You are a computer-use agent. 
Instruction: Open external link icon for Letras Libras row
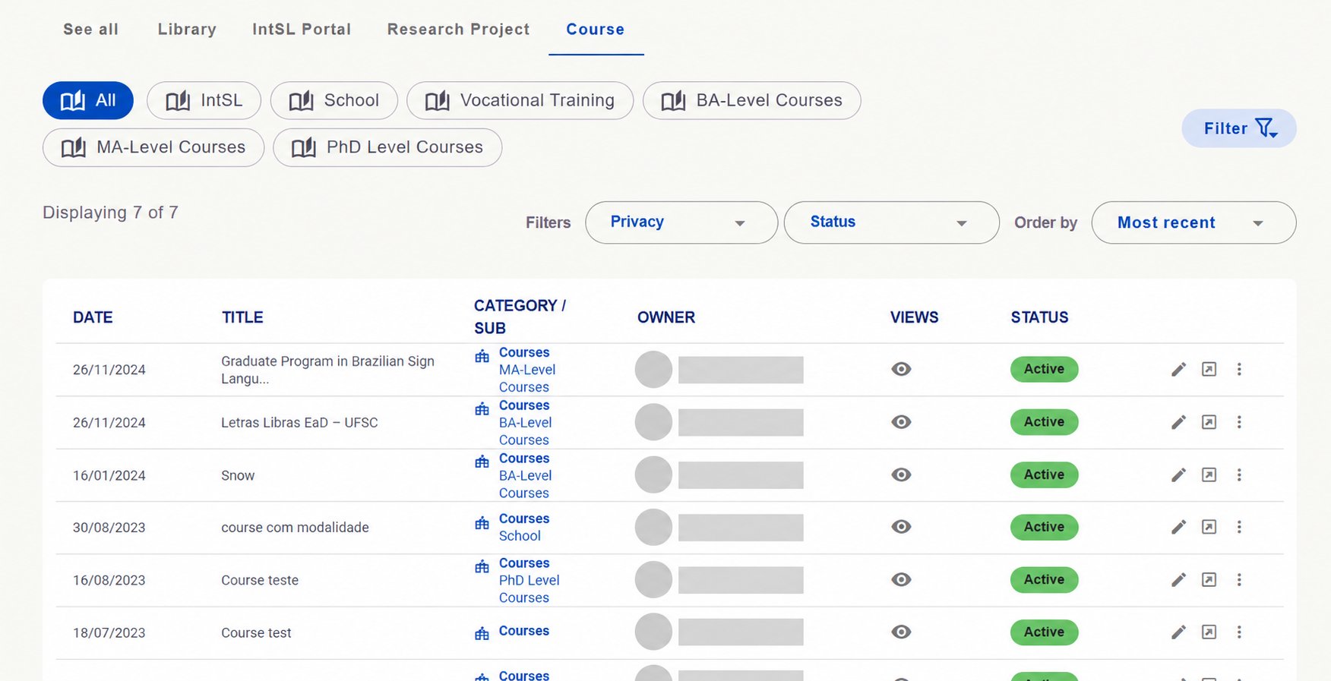tap(1209, 422)
